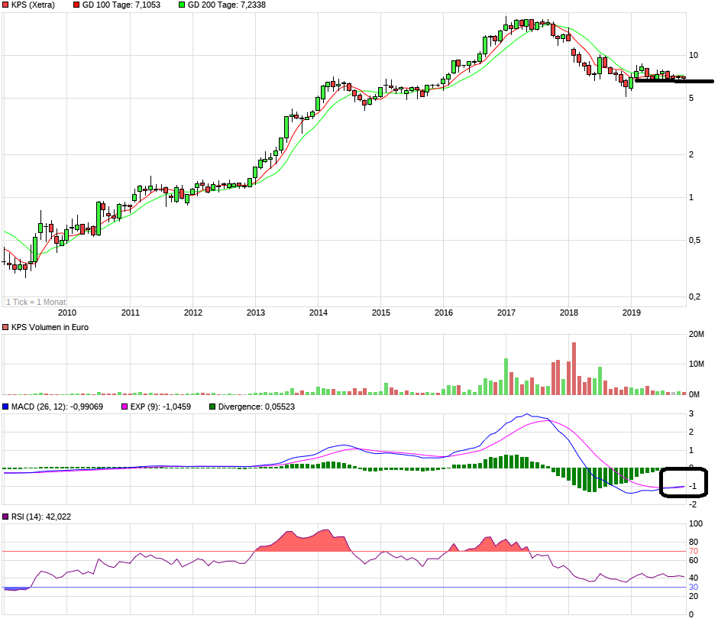
Task: Click the magenta EXP (9) legend square
Action: [x=125, y=407]
